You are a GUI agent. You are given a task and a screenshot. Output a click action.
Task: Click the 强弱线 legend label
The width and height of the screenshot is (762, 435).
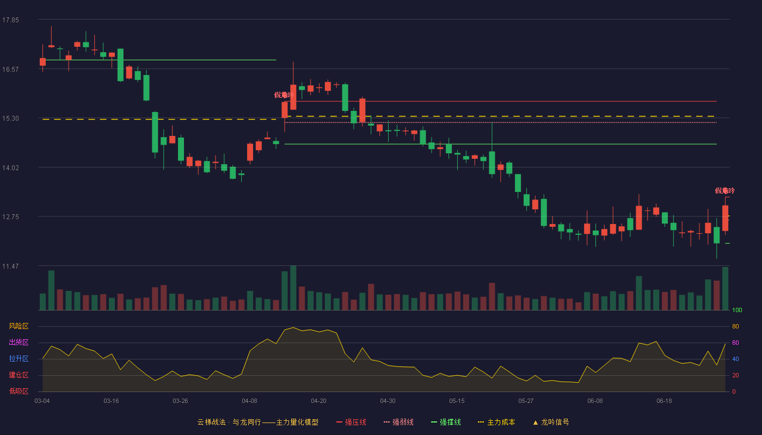[x=403, y=422]
